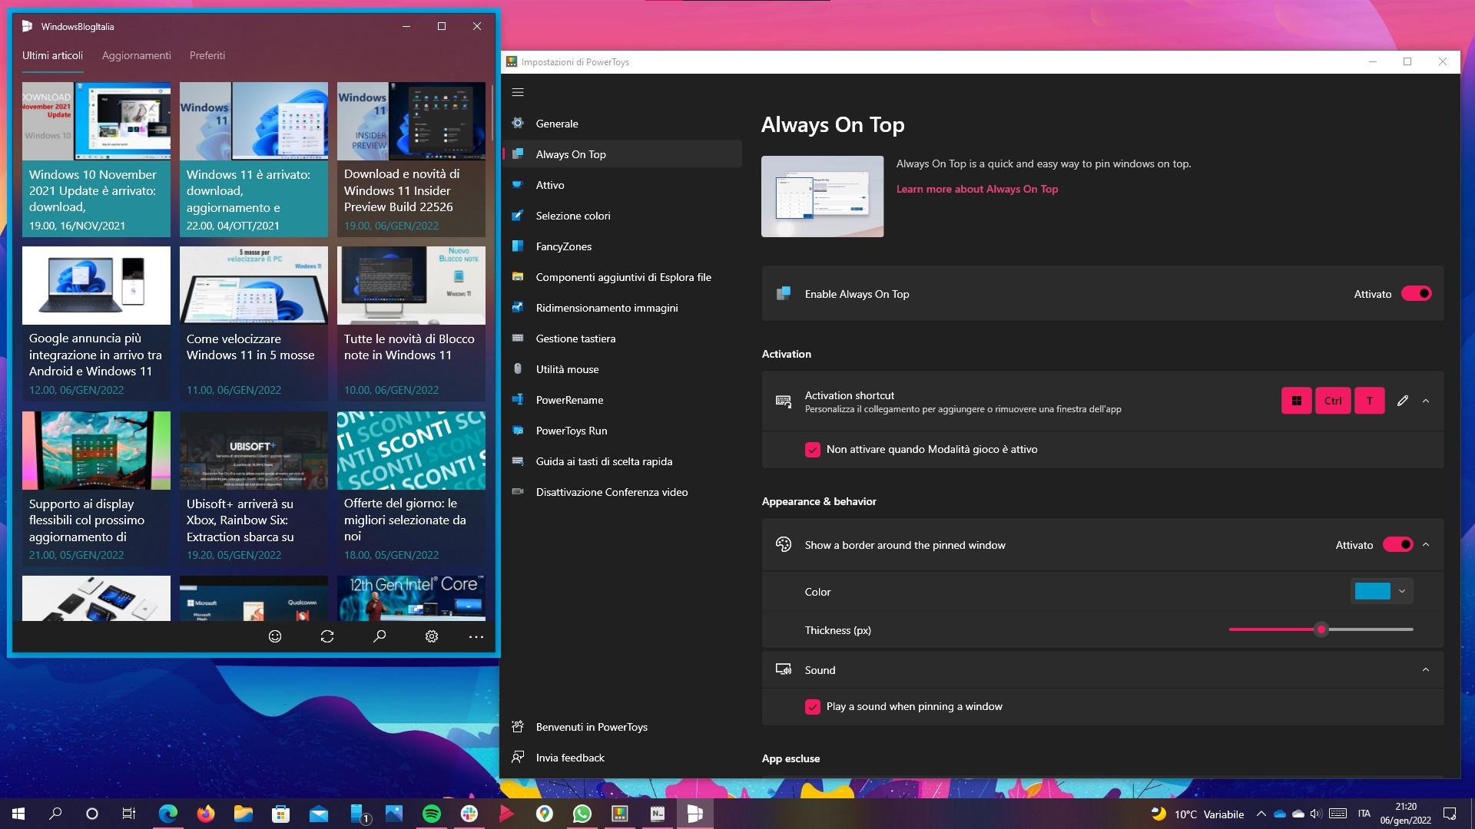
Task: Open article Ubisoft+ arriverà su Xbox
Action: click(x=254, y=489)
